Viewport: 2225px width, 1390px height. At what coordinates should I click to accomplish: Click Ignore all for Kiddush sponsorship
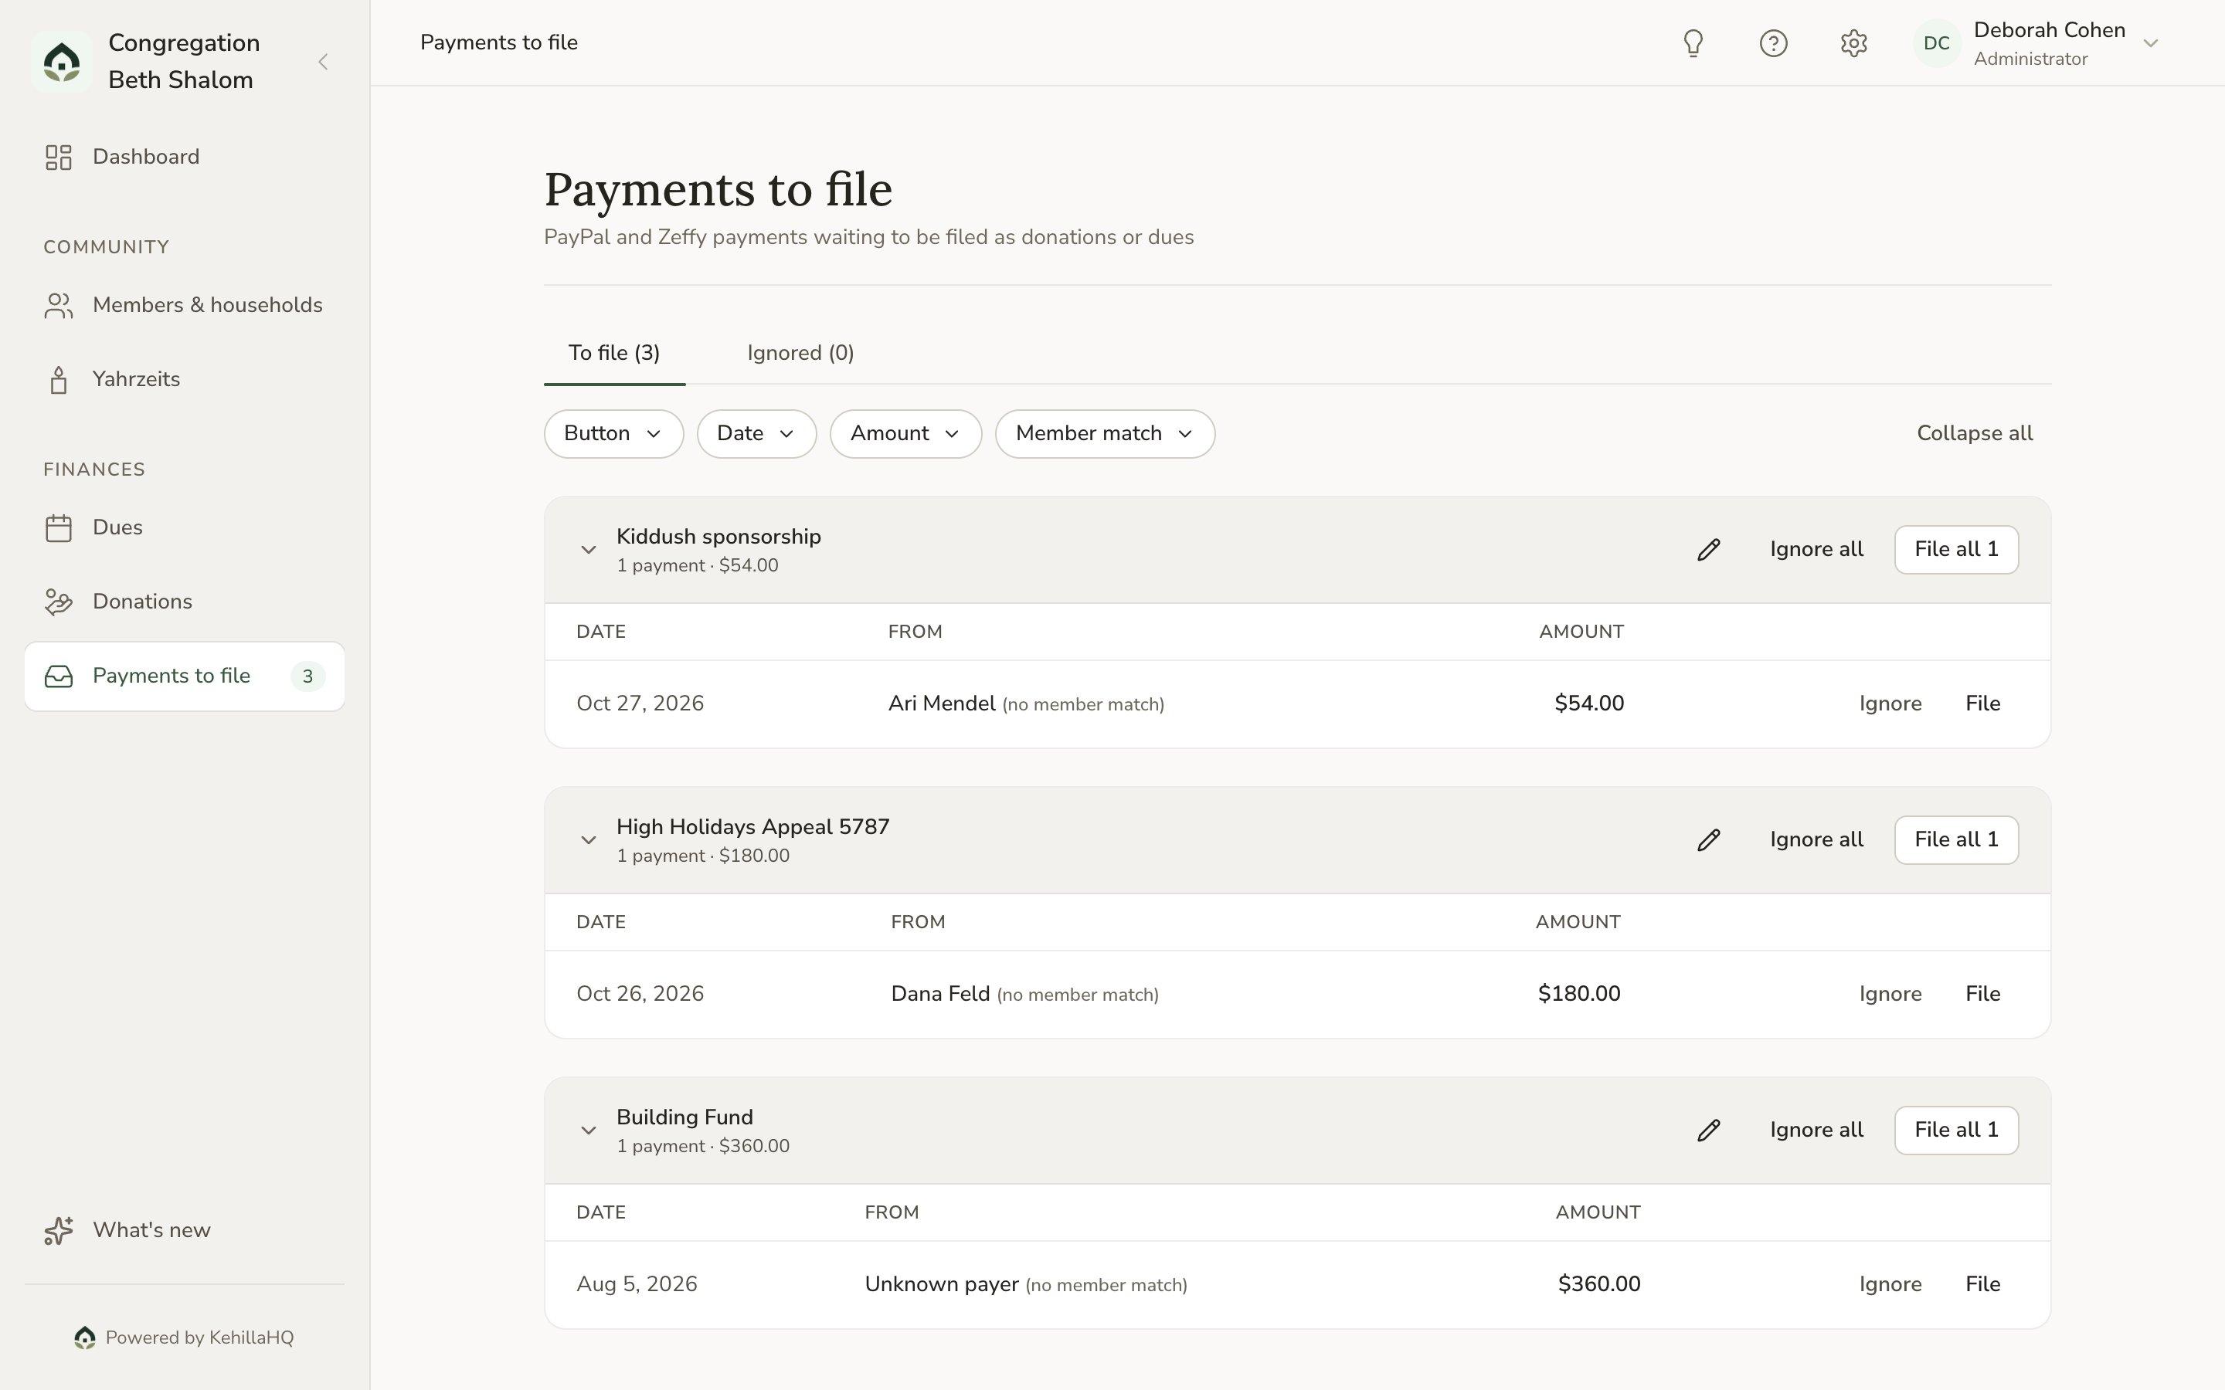coord(1816,550)
